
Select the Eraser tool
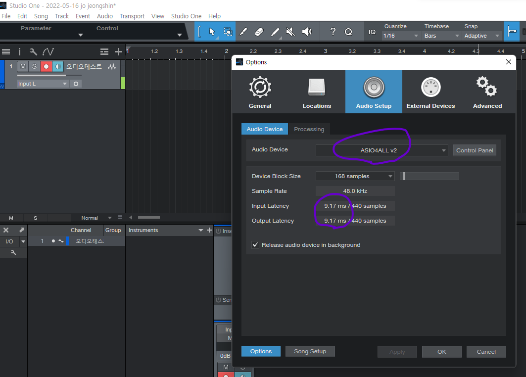tap(259, 32)
